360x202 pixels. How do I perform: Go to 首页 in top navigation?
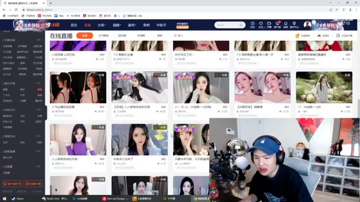74,25
